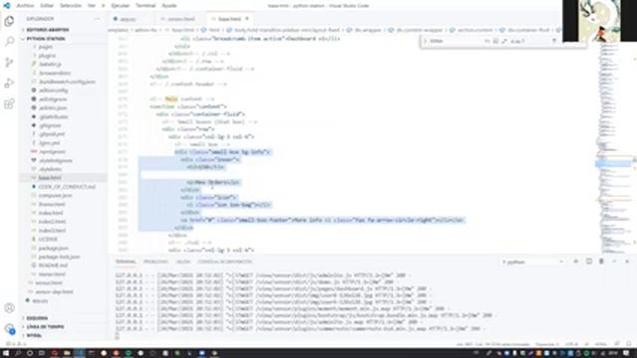
Task: Click div.content-wrapper breadcrumb segment
Action: click(x=419, y=30)
